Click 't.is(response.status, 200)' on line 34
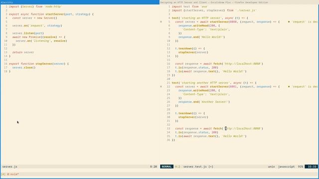Image resolution: width=319 pixels, height=179 pixels. [x=196, y=132]
